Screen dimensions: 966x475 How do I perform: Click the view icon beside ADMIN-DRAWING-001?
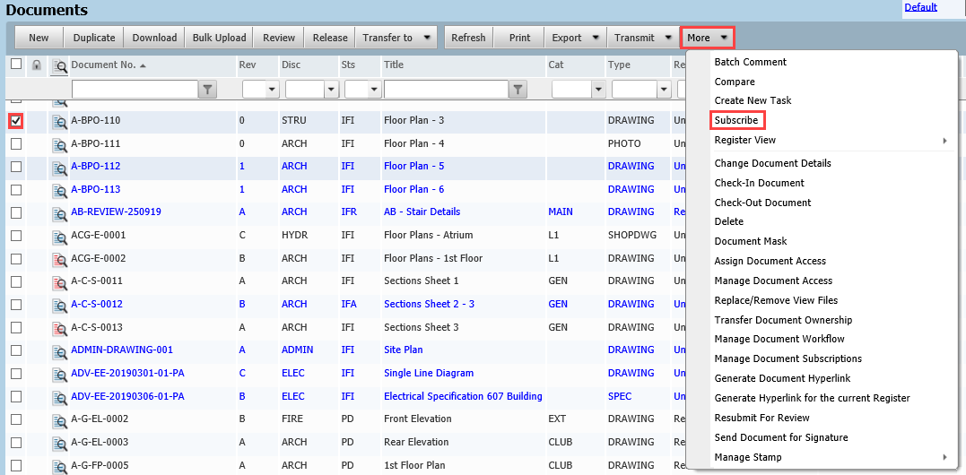point(59,350)
